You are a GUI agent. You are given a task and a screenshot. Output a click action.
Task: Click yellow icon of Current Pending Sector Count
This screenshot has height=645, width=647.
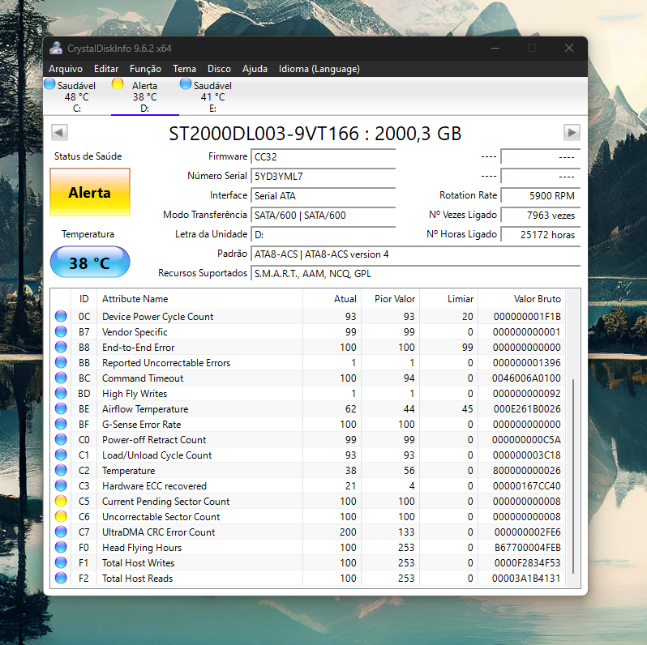coord(61,501)
